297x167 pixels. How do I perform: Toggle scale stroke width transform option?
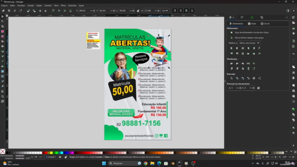(175, 11)
